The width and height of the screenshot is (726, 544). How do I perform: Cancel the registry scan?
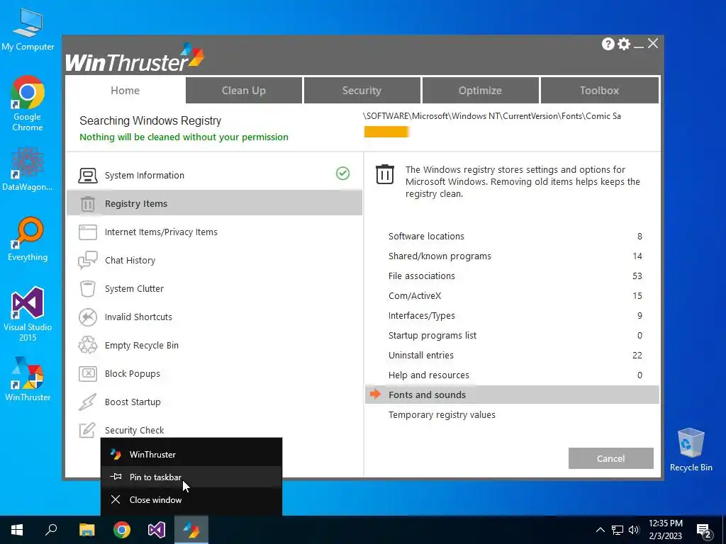click(x=610, y=458)
